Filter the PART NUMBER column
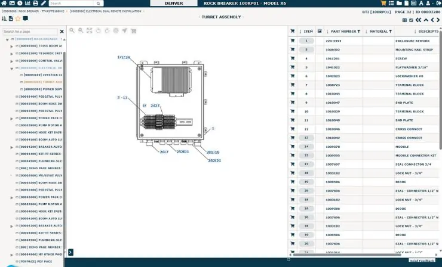 click(359, 31)
